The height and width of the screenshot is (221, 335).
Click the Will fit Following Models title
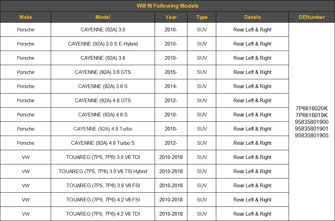[x=167, y=6]
